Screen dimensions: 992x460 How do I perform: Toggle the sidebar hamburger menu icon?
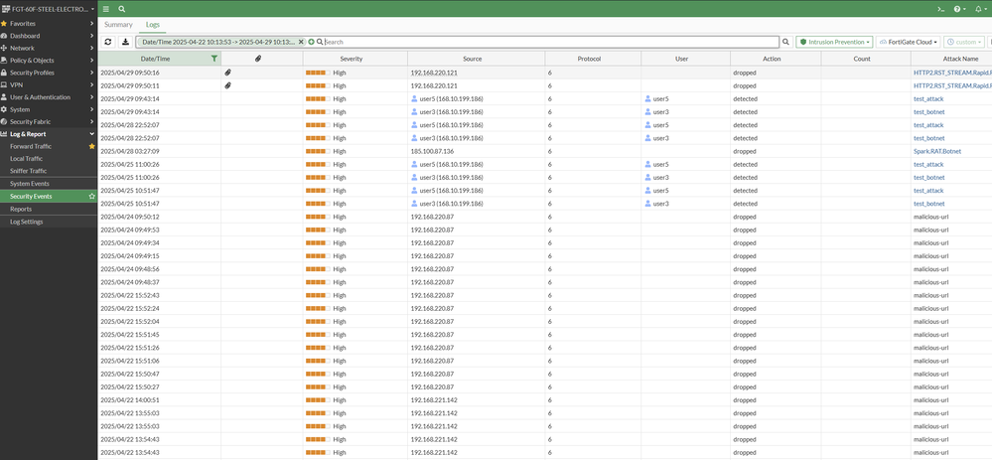[106, 9]
